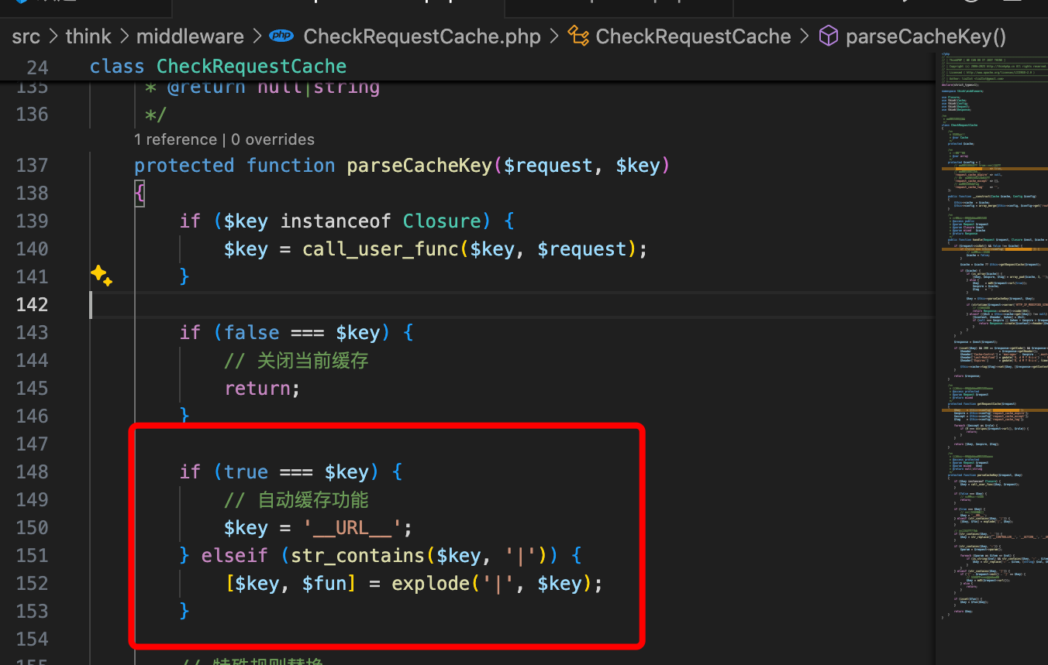Click the '1 reference' CodeLens link
Screen dimensions: 1048x665
tap(175, 139)
